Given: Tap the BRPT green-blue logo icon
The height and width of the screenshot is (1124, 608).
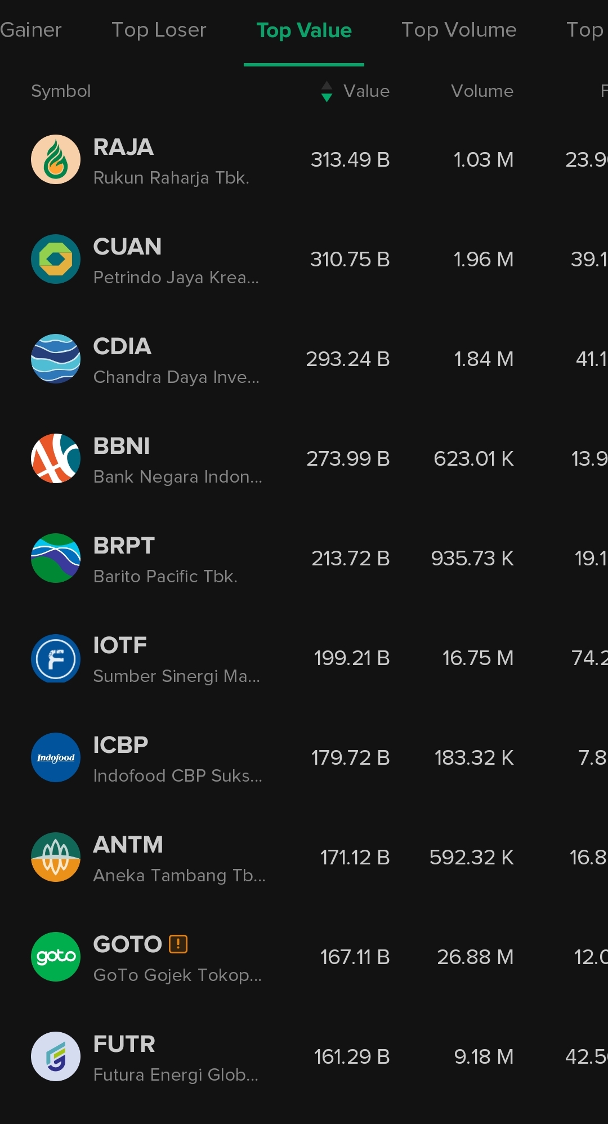Looking at the screenshot, I should pyautogui.click(x=56, y=558).
